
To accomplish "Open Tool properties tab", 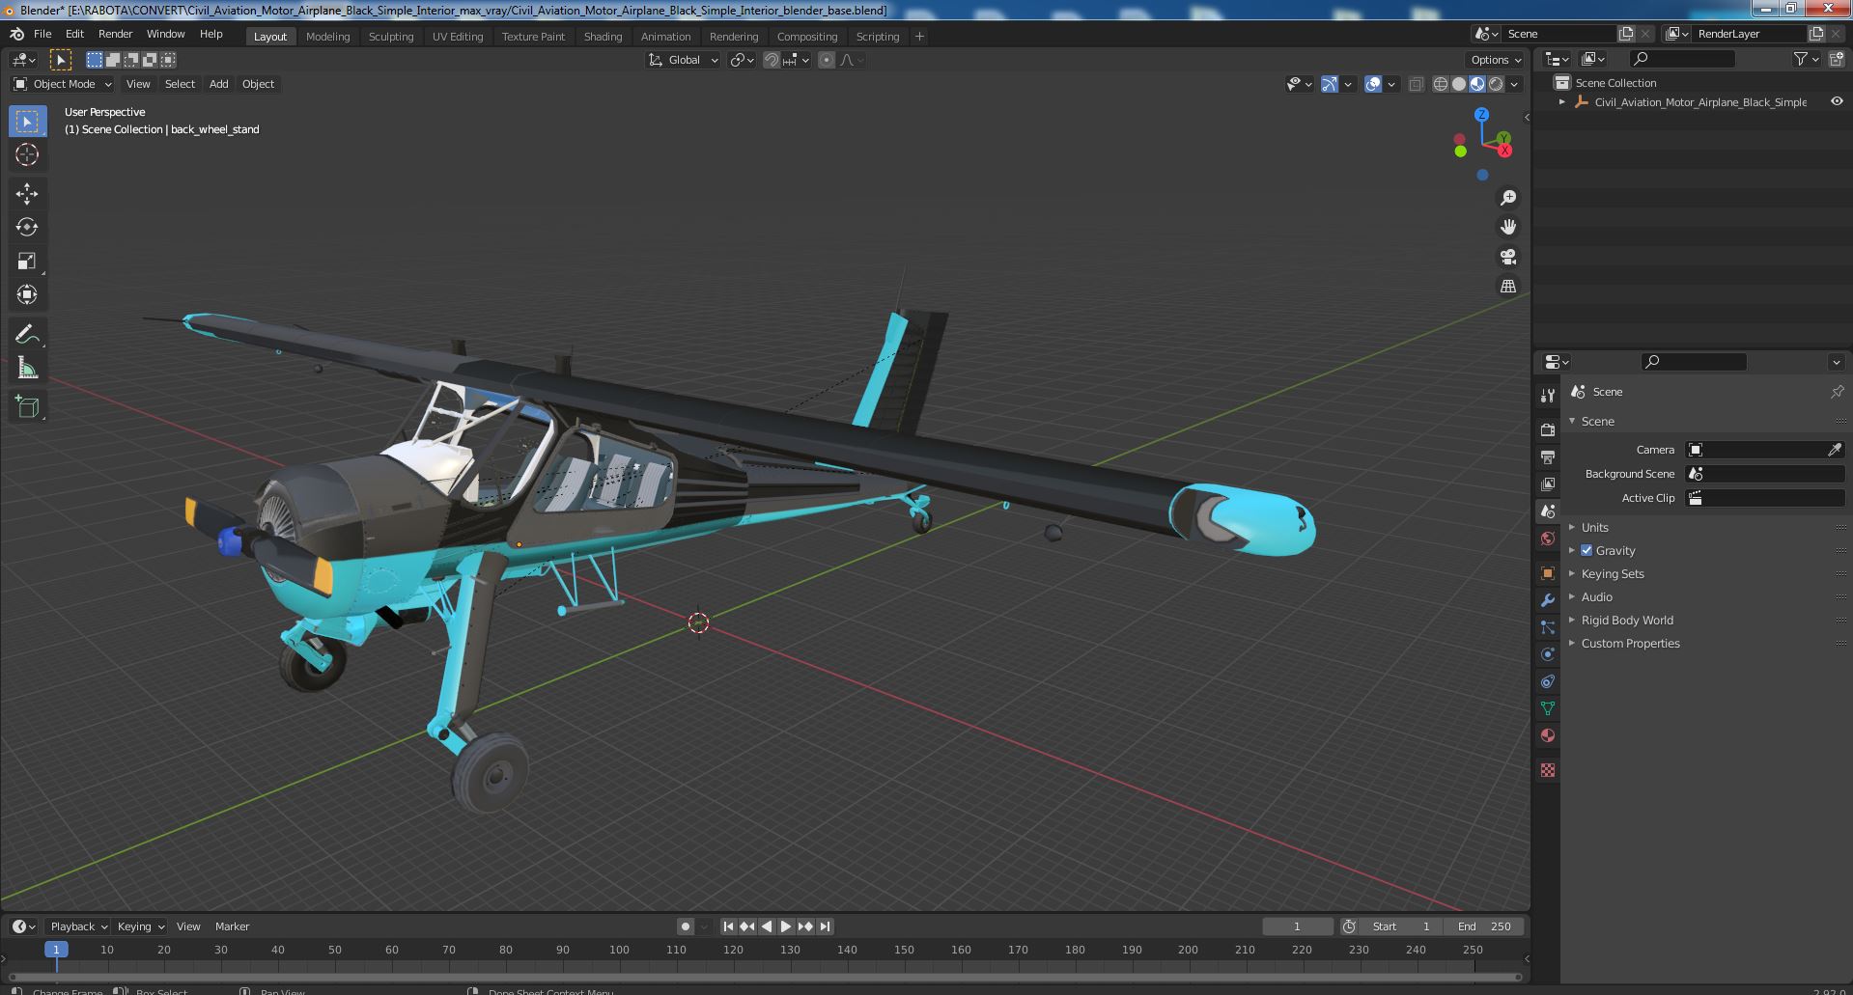I will coord(1548,395).
